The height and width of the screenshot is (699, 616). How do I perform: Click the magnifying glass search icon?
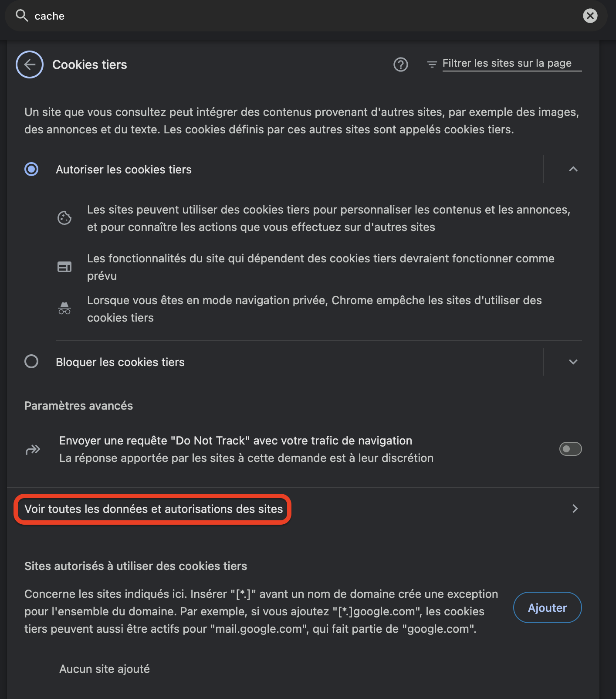[22, 16]
